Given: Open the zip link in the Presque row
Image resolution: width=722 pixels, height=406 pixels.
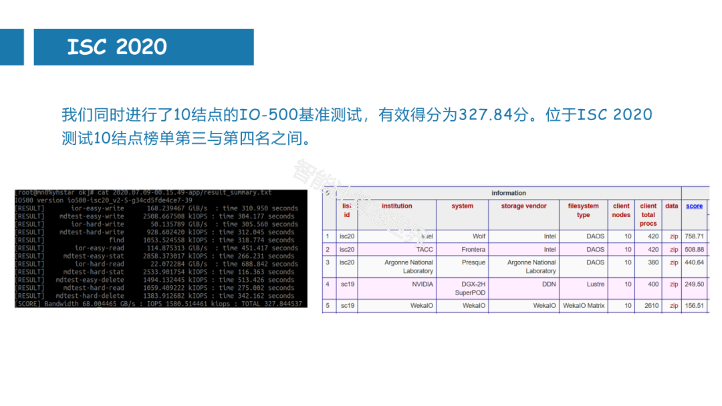Looking at the screenshot, I should tap(674, 262).
